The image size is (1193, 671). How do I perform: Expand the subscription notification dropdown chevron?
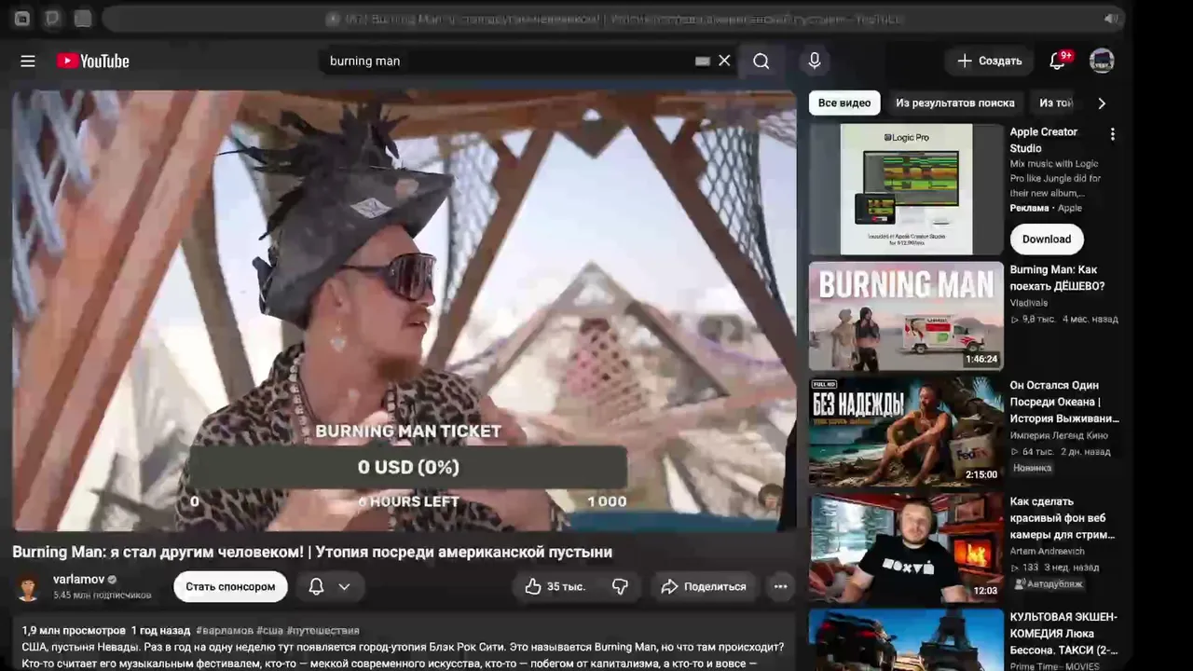click(x=344, y=586)
